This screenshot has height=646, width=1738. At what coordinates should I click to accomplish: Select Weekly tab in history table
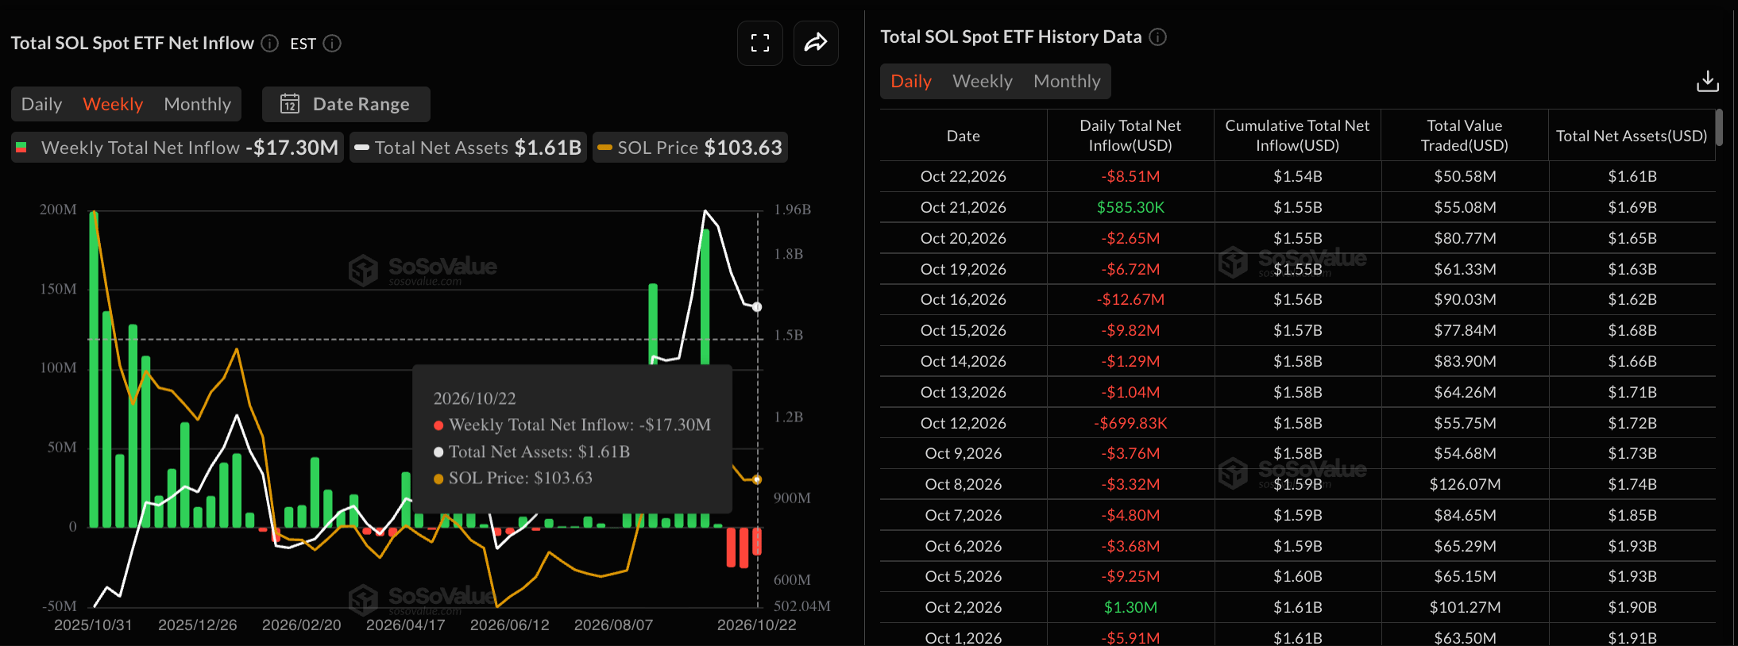983,81
